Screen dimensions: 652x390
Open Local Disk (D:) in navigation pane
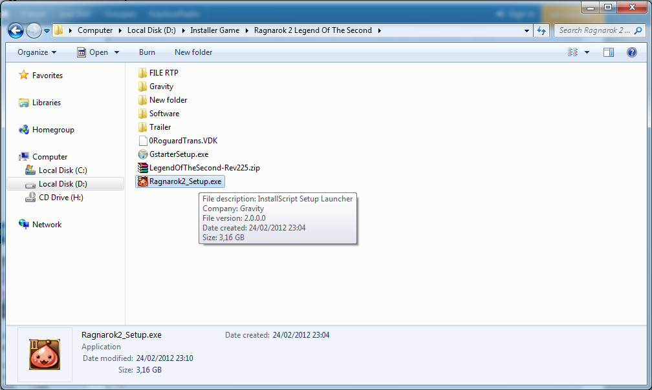(x=63, y=184)
